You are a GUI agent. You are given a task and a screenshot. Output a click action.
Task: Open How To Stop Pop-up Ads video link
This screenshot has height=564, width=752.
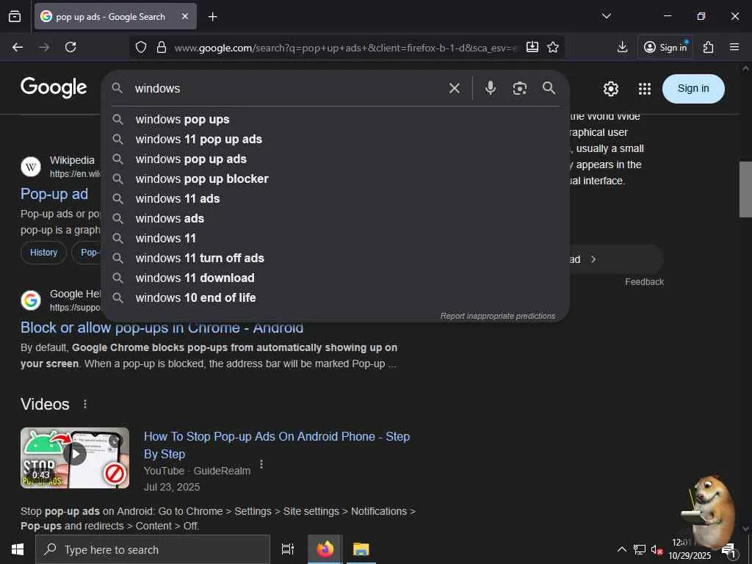(277, 445)
